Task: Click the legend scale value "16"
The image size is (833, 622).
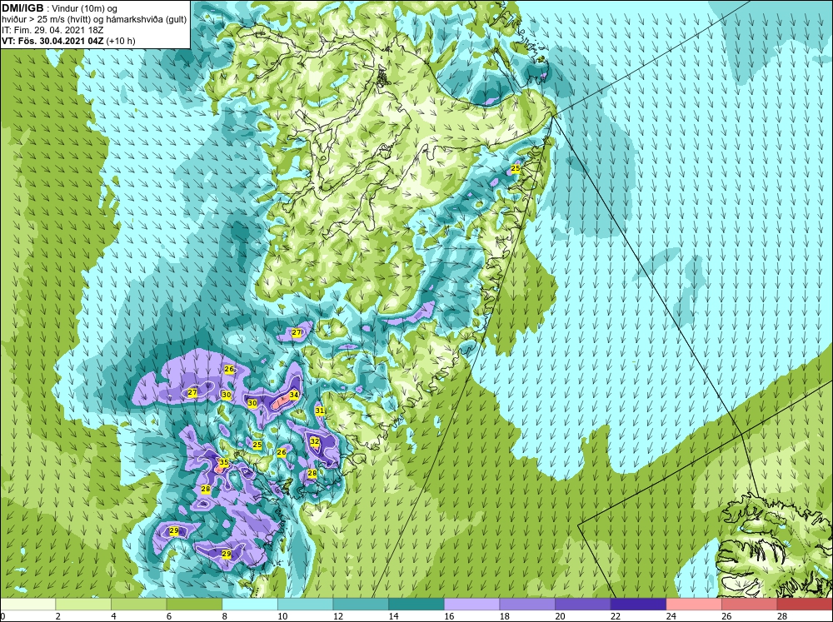Action: pyautogui.click(x=448, y=616)
